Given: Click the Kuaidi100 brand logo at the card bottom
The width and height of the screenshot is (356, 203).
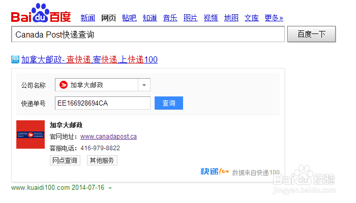Looking at the screenshot, I should [215, 172].
